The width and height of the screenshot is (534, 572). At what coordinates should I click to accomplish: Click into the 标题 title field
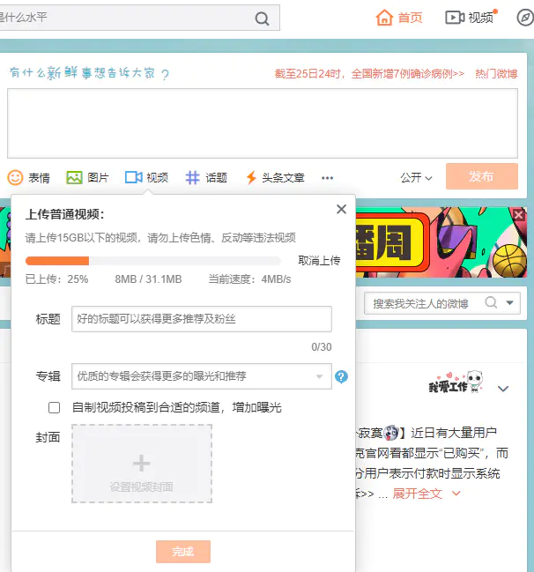pyautogui.click(x=201, y=319)
